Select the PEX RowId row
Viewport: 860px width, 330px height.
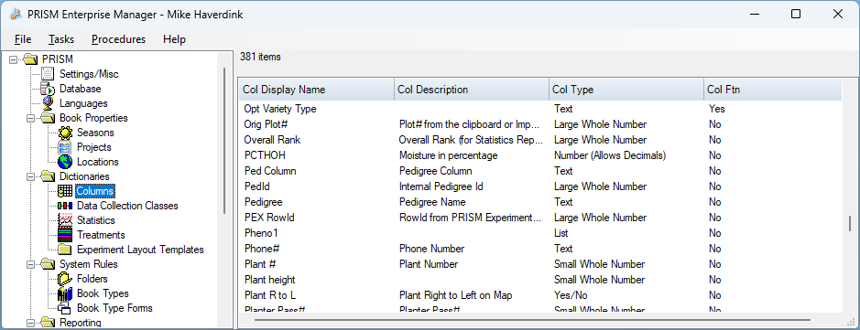[540, 218]
